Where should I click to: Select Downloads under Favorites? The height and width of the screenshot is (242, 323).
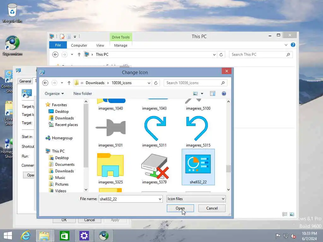[64, 118]
